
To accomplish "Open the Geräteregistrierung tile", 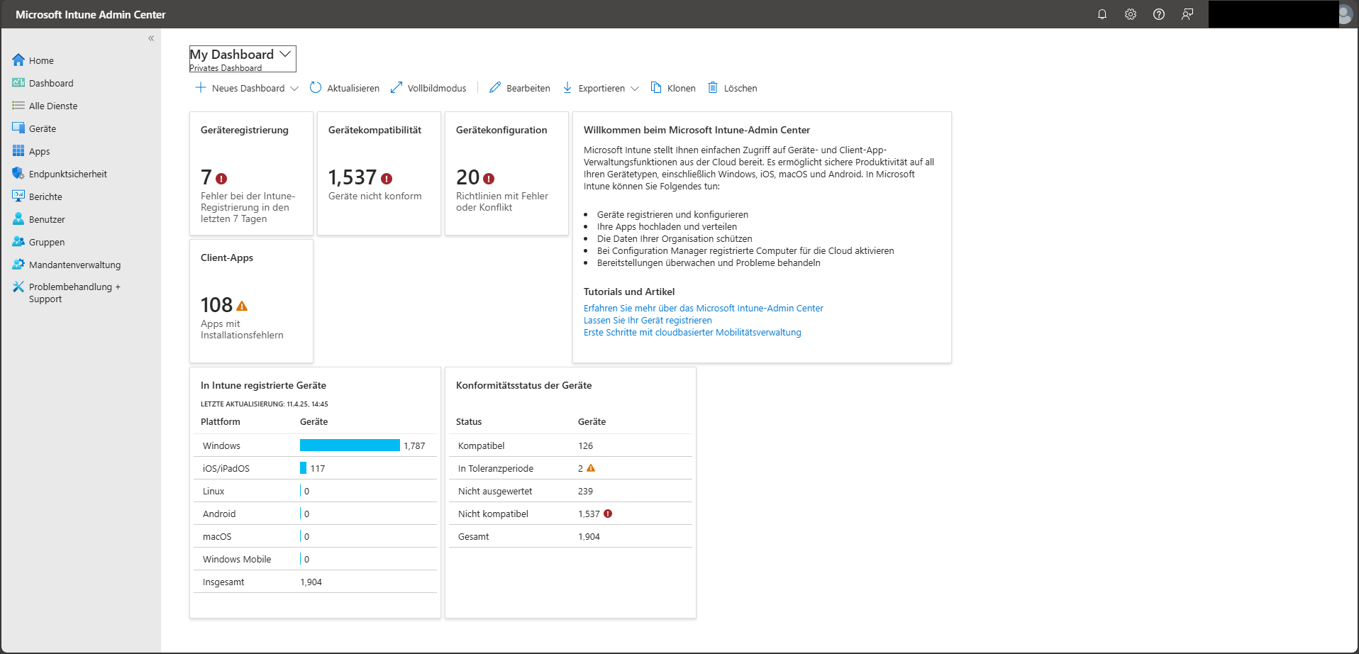I will (x=251, y=173).
